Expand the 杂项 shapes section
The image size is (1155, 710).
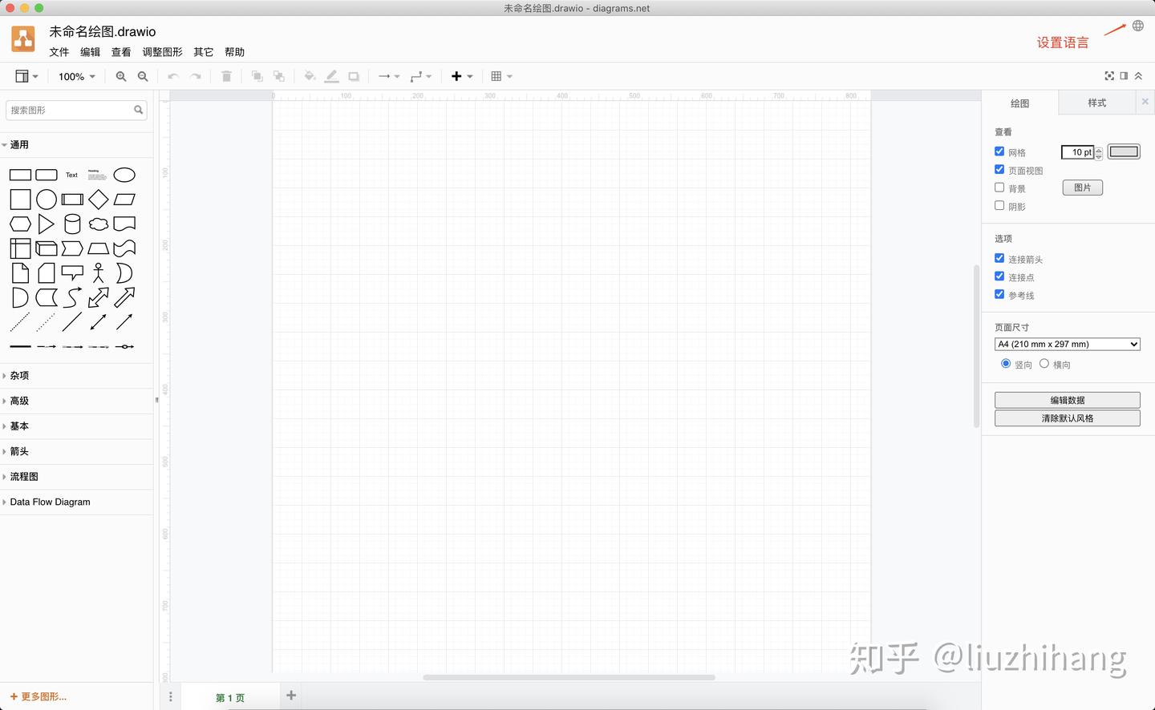(x=76, y=376)
